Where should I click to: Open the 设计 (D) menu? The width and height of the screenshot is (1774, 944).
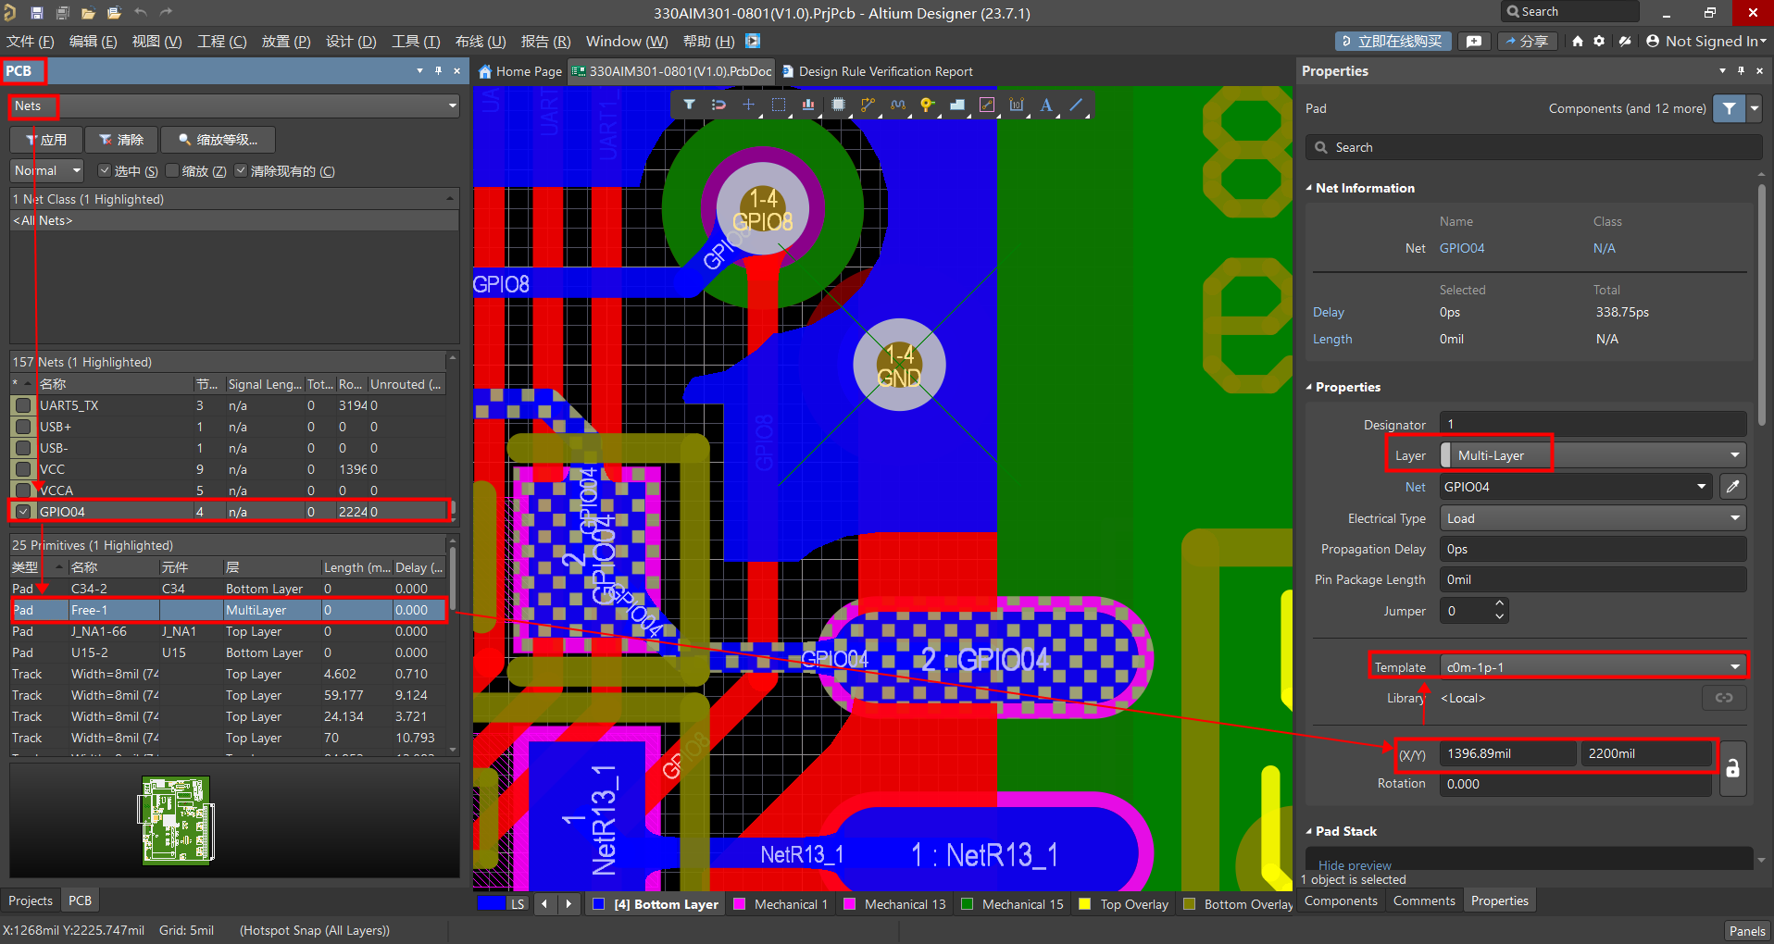(x=350, y=42)
